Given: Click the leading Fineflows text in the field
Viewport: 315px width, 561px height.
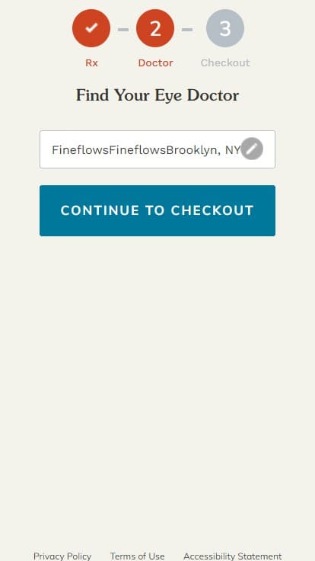Looking at the screenshot, I should click(x=81, y=150).
